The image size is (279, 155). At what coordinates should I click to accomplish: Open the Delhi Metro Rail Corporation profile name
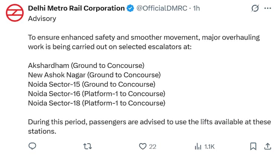point(76,8)
